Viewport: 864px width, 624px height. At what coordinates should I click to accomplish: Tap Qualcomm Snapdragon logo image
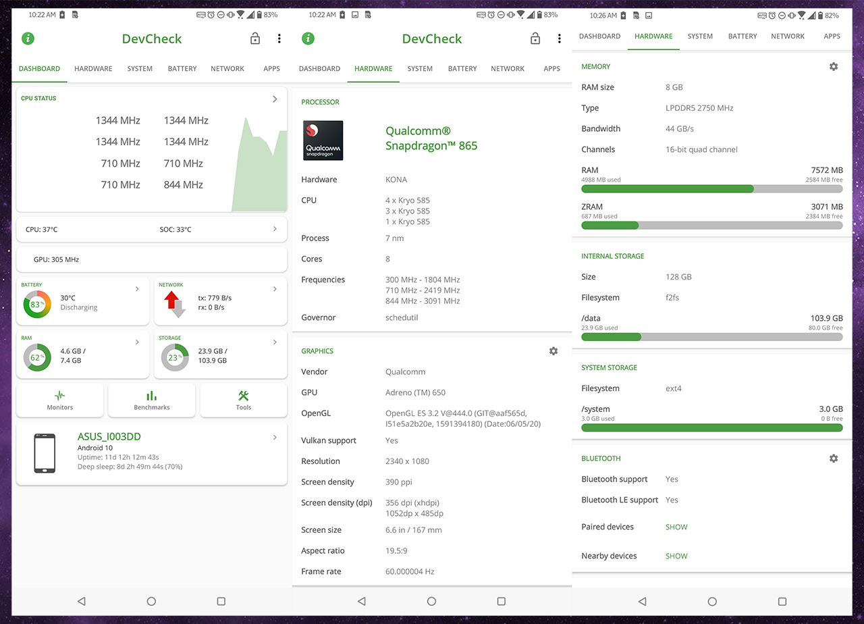click(323, 140)
